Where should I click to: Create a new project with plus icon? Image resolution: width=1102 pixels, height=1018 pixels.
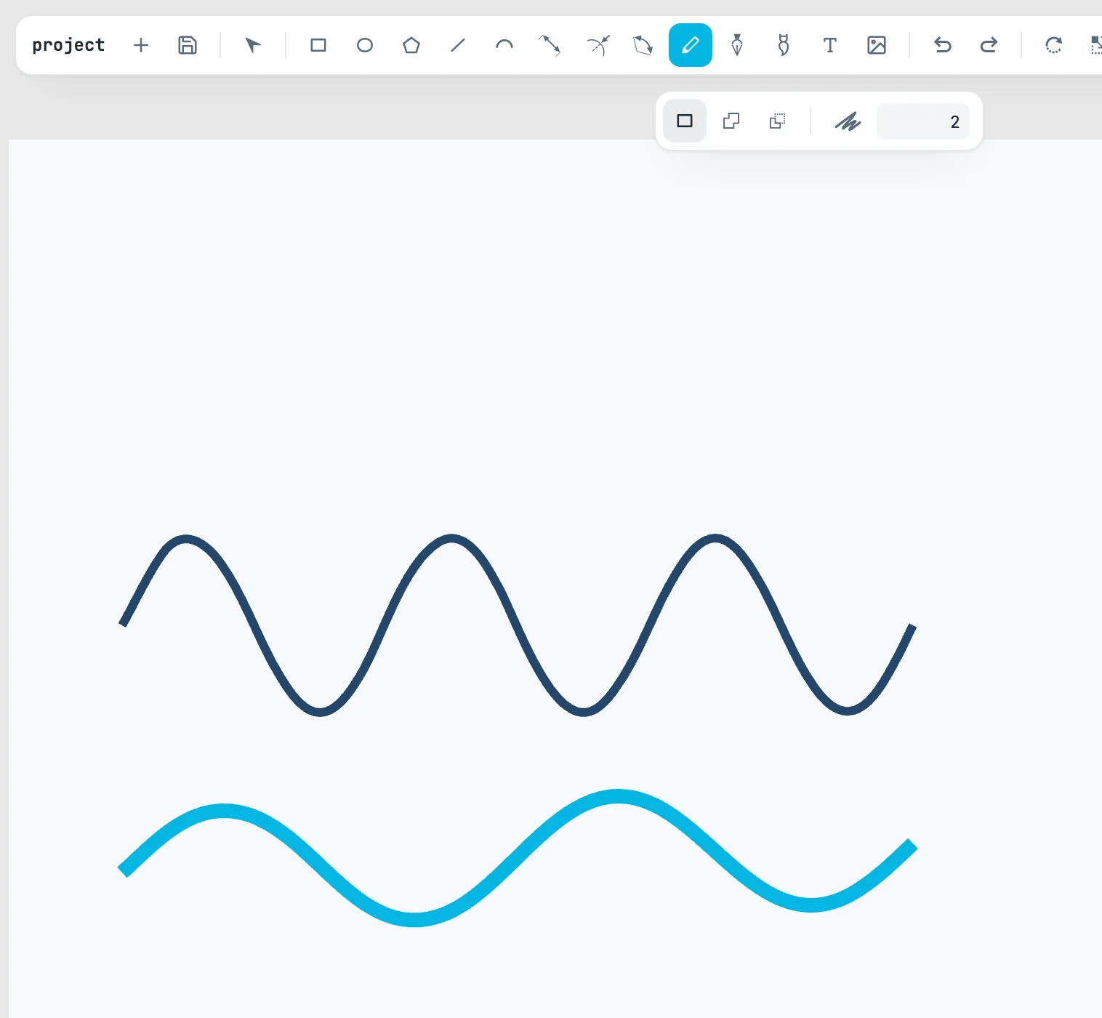click(141, 45)
